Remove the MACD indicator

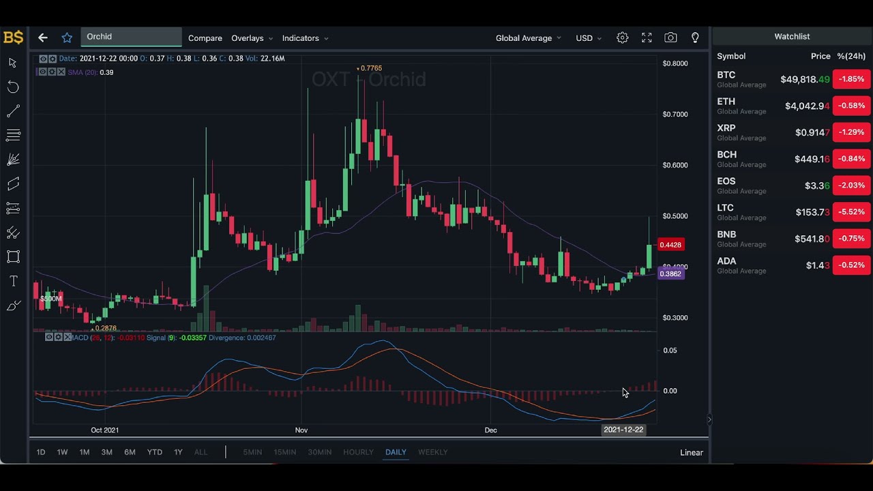[67, 337]
